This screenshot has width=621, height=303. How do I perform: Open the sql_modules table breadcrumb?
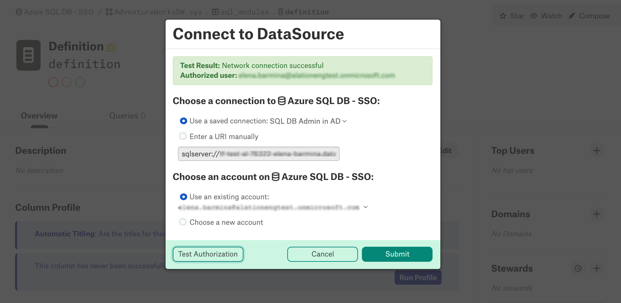click(240, 12)
